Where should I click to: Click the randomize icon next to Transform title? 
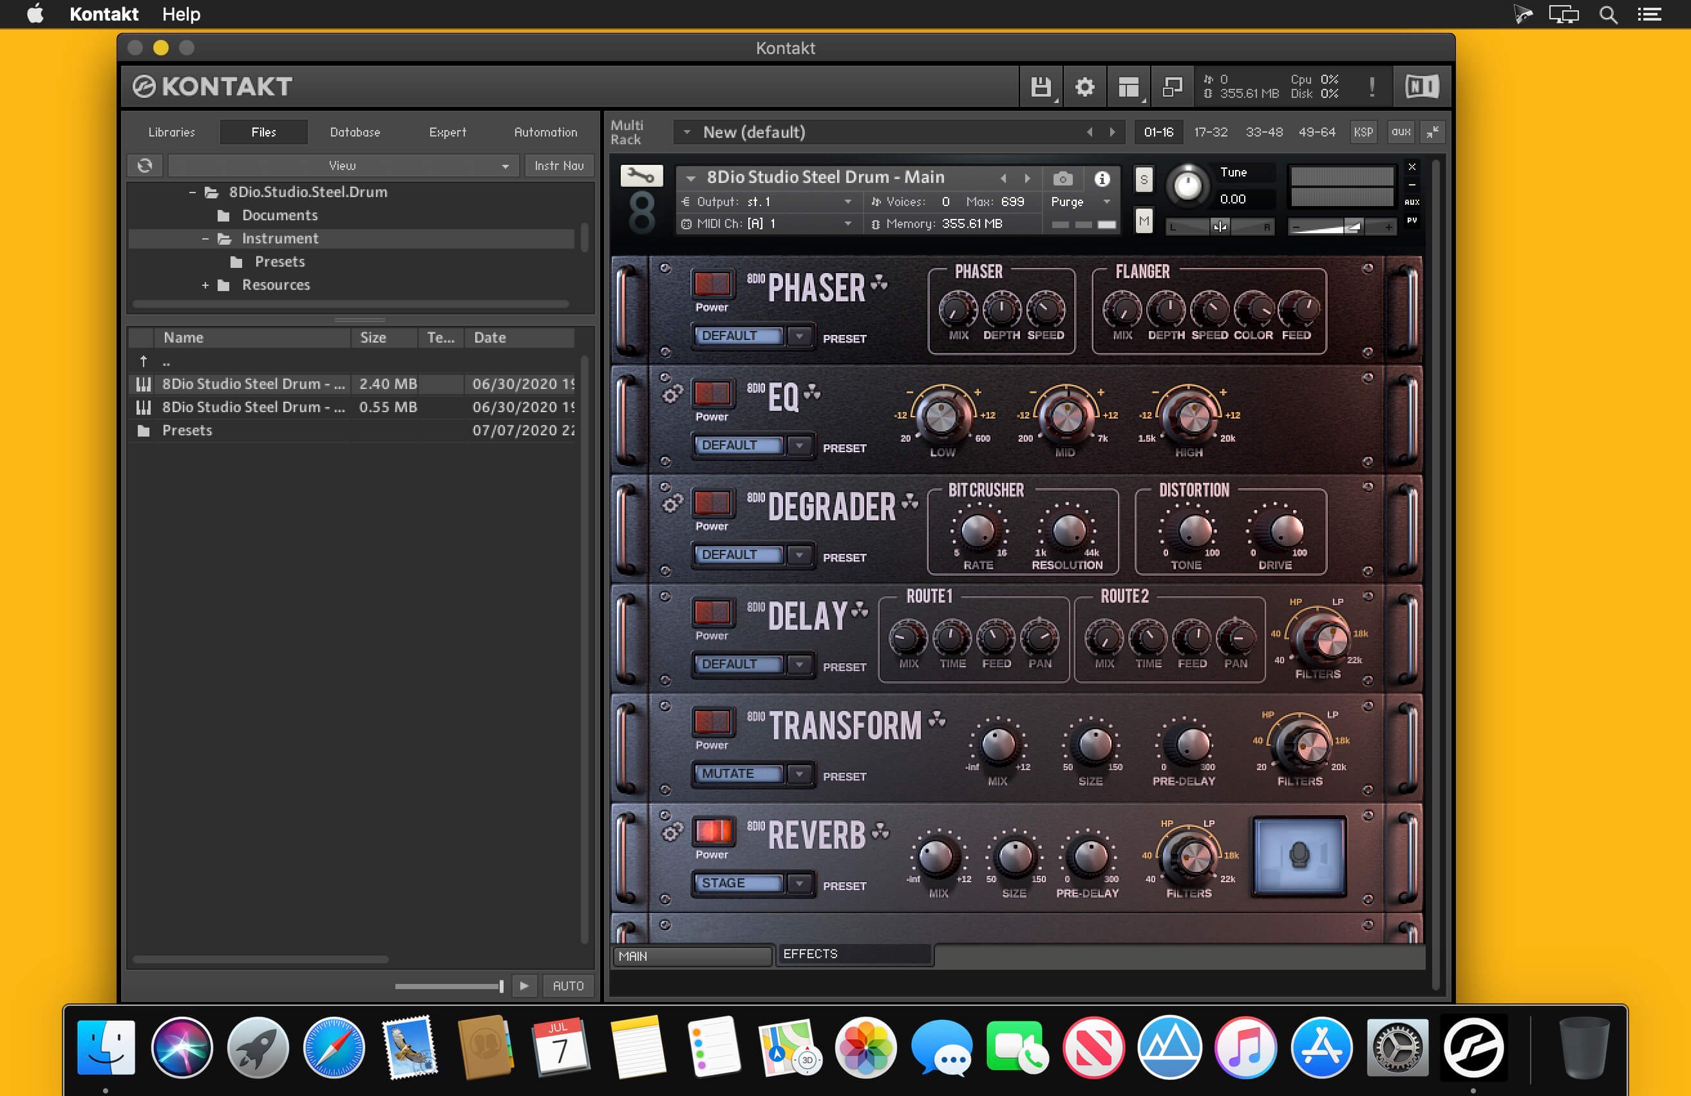coord(937,719)
